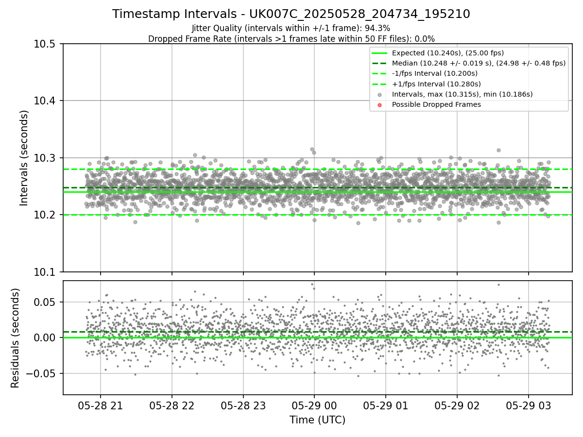Click x-axis tick label '05-28 21'
The height and width of the screenshot is (437, 583).
pyautogui.click(x=101, y=405)
